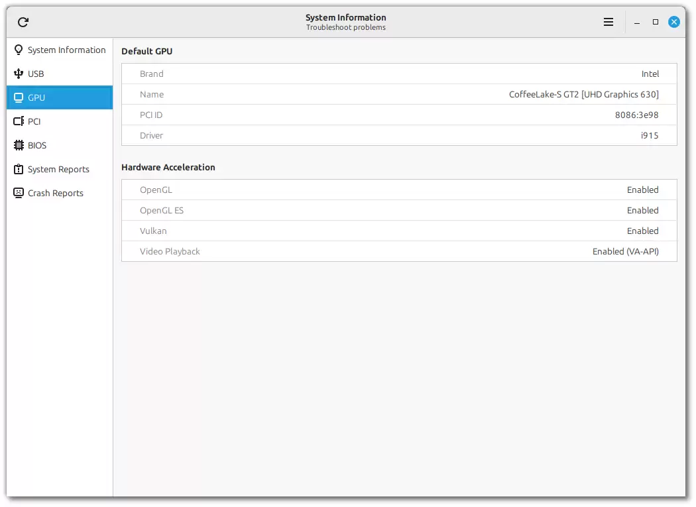Select the GPU Name row
Screen dimensions: 696x507
click(x=399, y=94)
